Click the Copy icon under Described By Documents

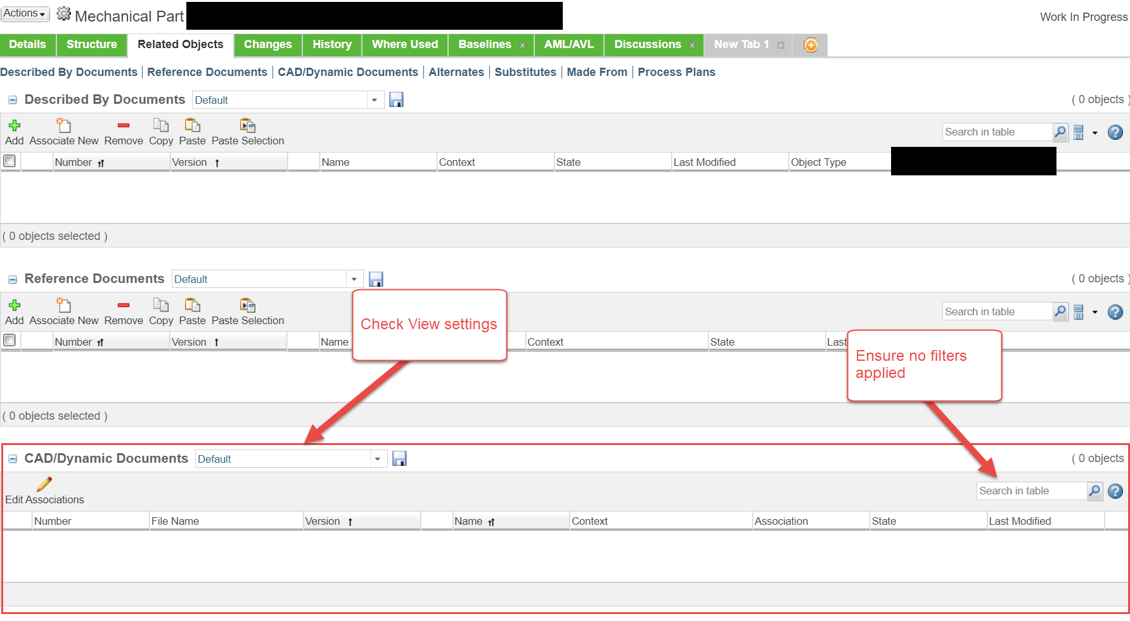tap(160, 126)
